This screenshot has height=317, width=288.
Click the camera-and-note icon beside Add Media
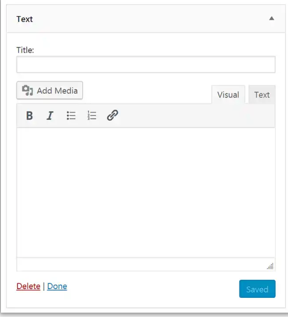coord(28,91)
